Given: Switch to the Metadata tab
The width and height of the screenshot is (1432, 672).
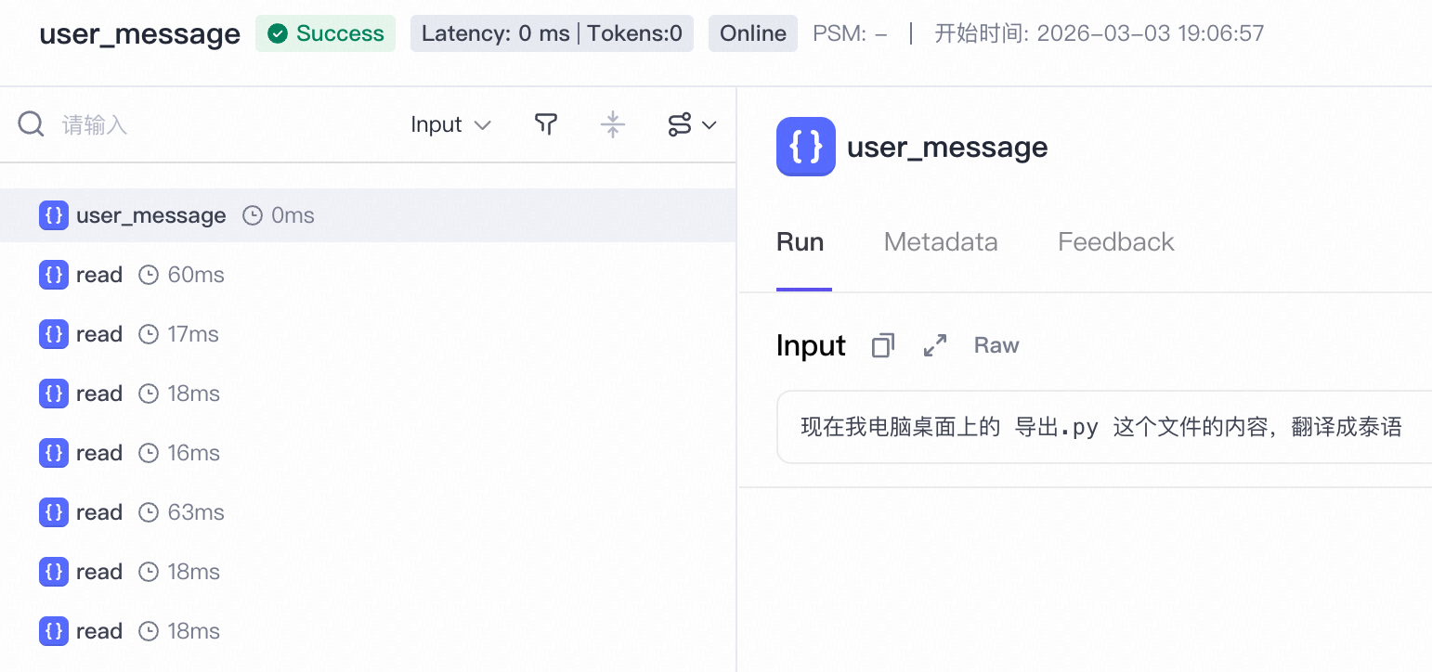Looking at the screenshot, I should pos(941,242).
